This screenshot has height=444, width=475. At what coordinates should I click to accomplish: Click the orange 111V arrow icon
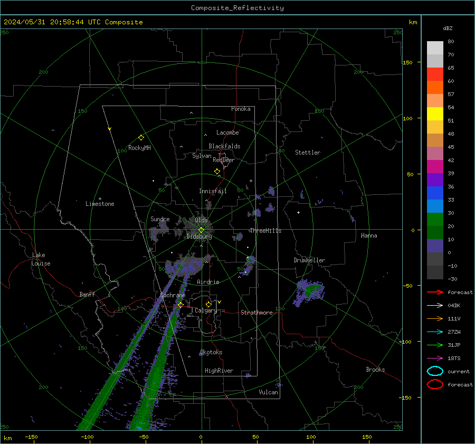tap(435, 318)
